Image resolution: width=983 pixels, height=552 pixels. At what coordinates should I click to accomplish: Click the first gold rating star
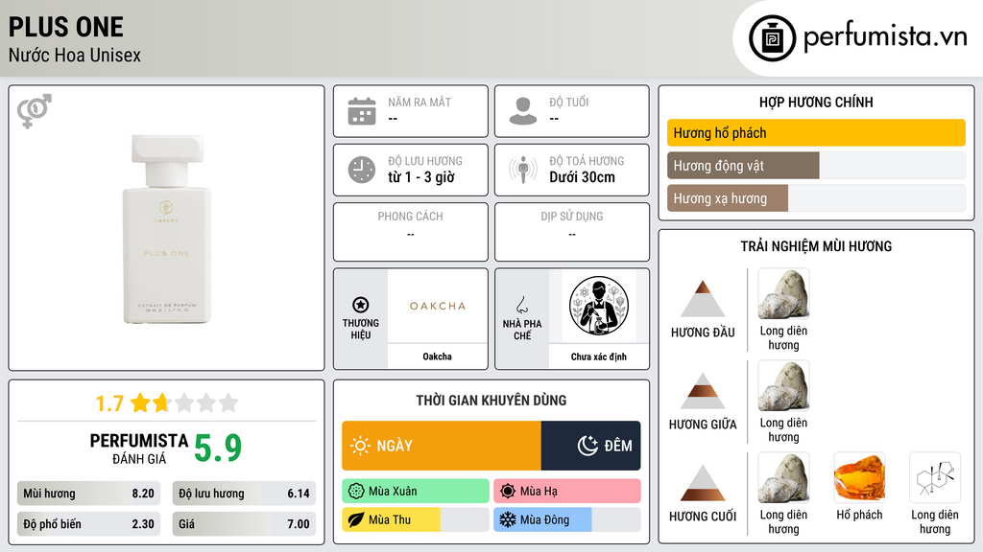click(x=140, y=402)
